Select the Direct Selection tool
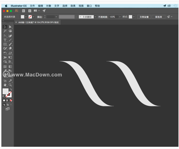 point(10,27)
